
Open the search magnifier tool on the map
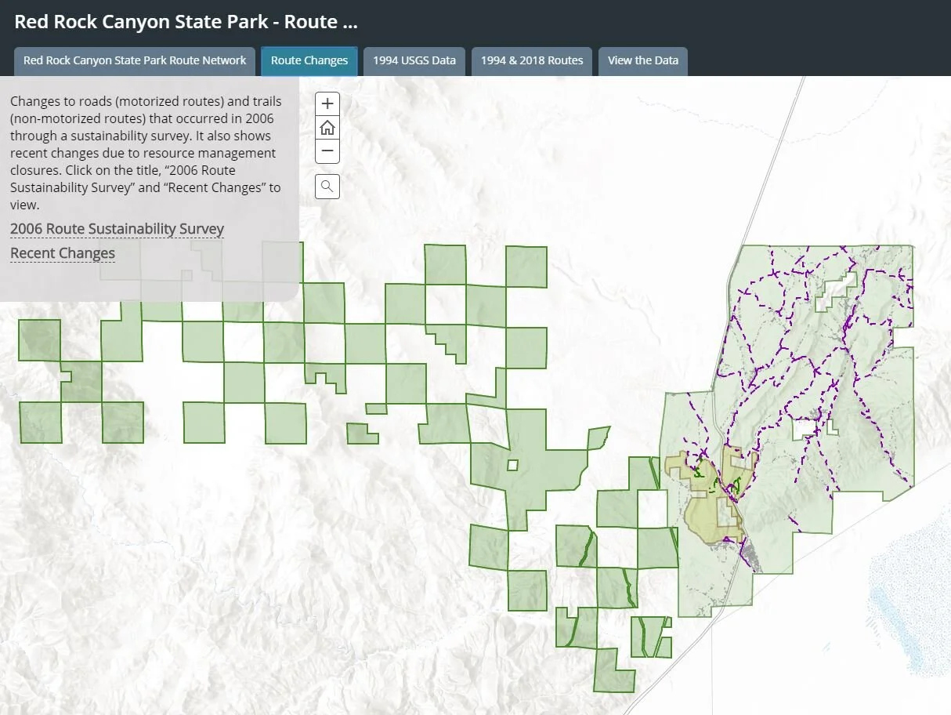327,186
